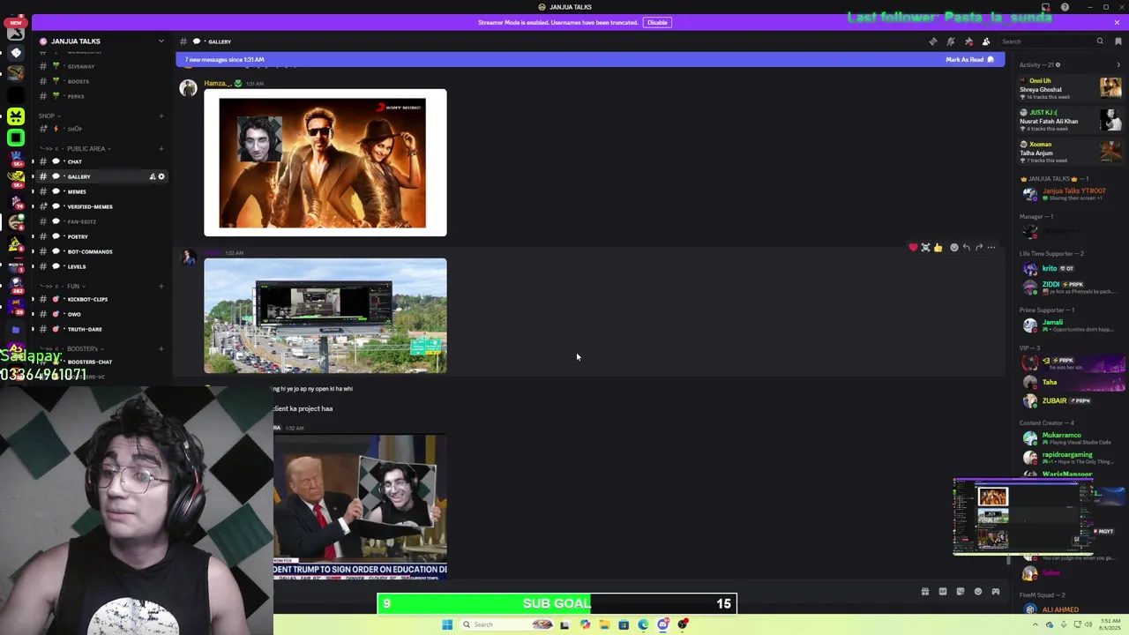This screenshot has height=635, width=1129.
Task: Open member ZUBAIR in the member list
Action: (x=1070, y=400)
